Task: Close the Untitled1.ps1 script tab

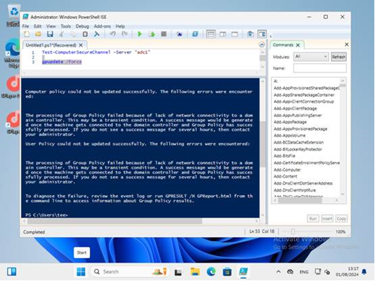Action: [x=81, y=45]
